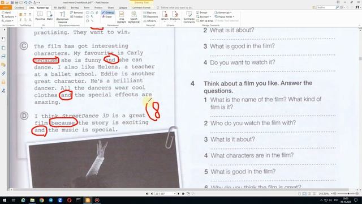Open Chrome from the taskbar
Image resolution: width=362 pixels, height=204 pixels.
click(x=41, y=200)
